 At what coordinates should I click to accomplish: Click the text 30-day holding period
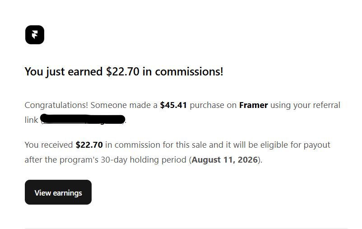pos(144,160)
